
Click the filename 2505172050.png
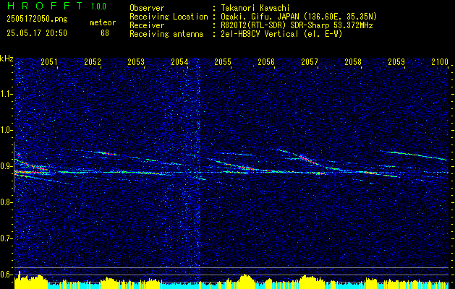(37, 20)
